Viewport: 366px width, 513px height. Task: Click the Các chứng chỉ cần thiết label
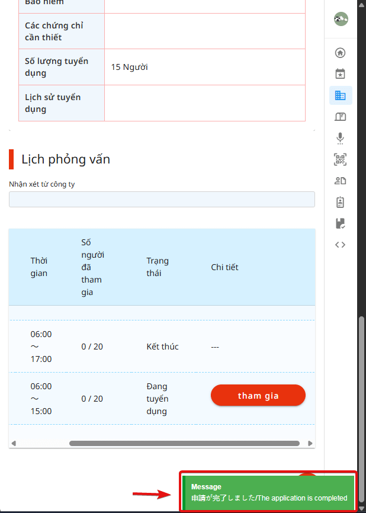point(54,31)
